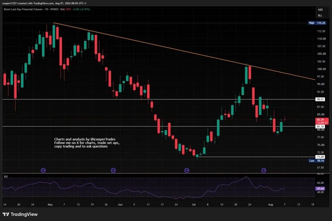Image resolution: width=332 pixels, height=221 pixels.
Task: Click the cooperi1357 created with TradingView.com header
Action: (x=44, y=3)
